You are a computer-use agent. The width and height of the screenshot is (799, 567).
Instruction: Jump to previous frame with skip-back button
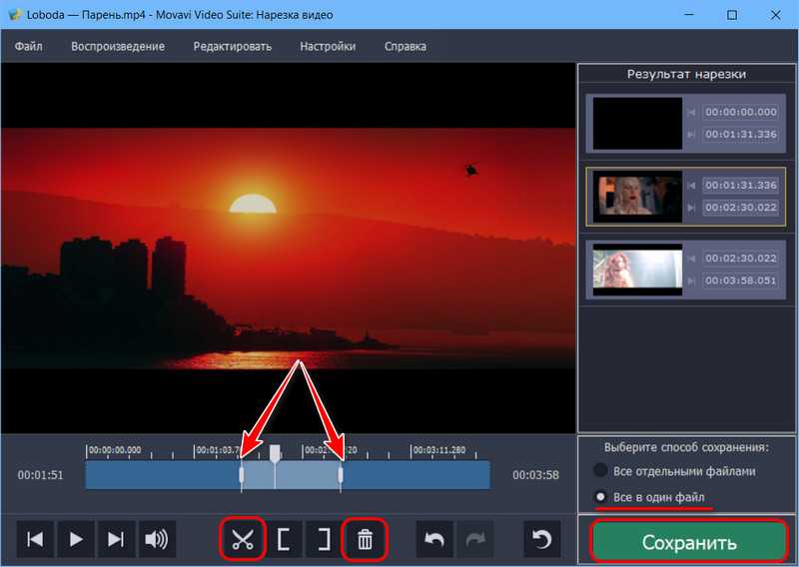click(35, 539)
